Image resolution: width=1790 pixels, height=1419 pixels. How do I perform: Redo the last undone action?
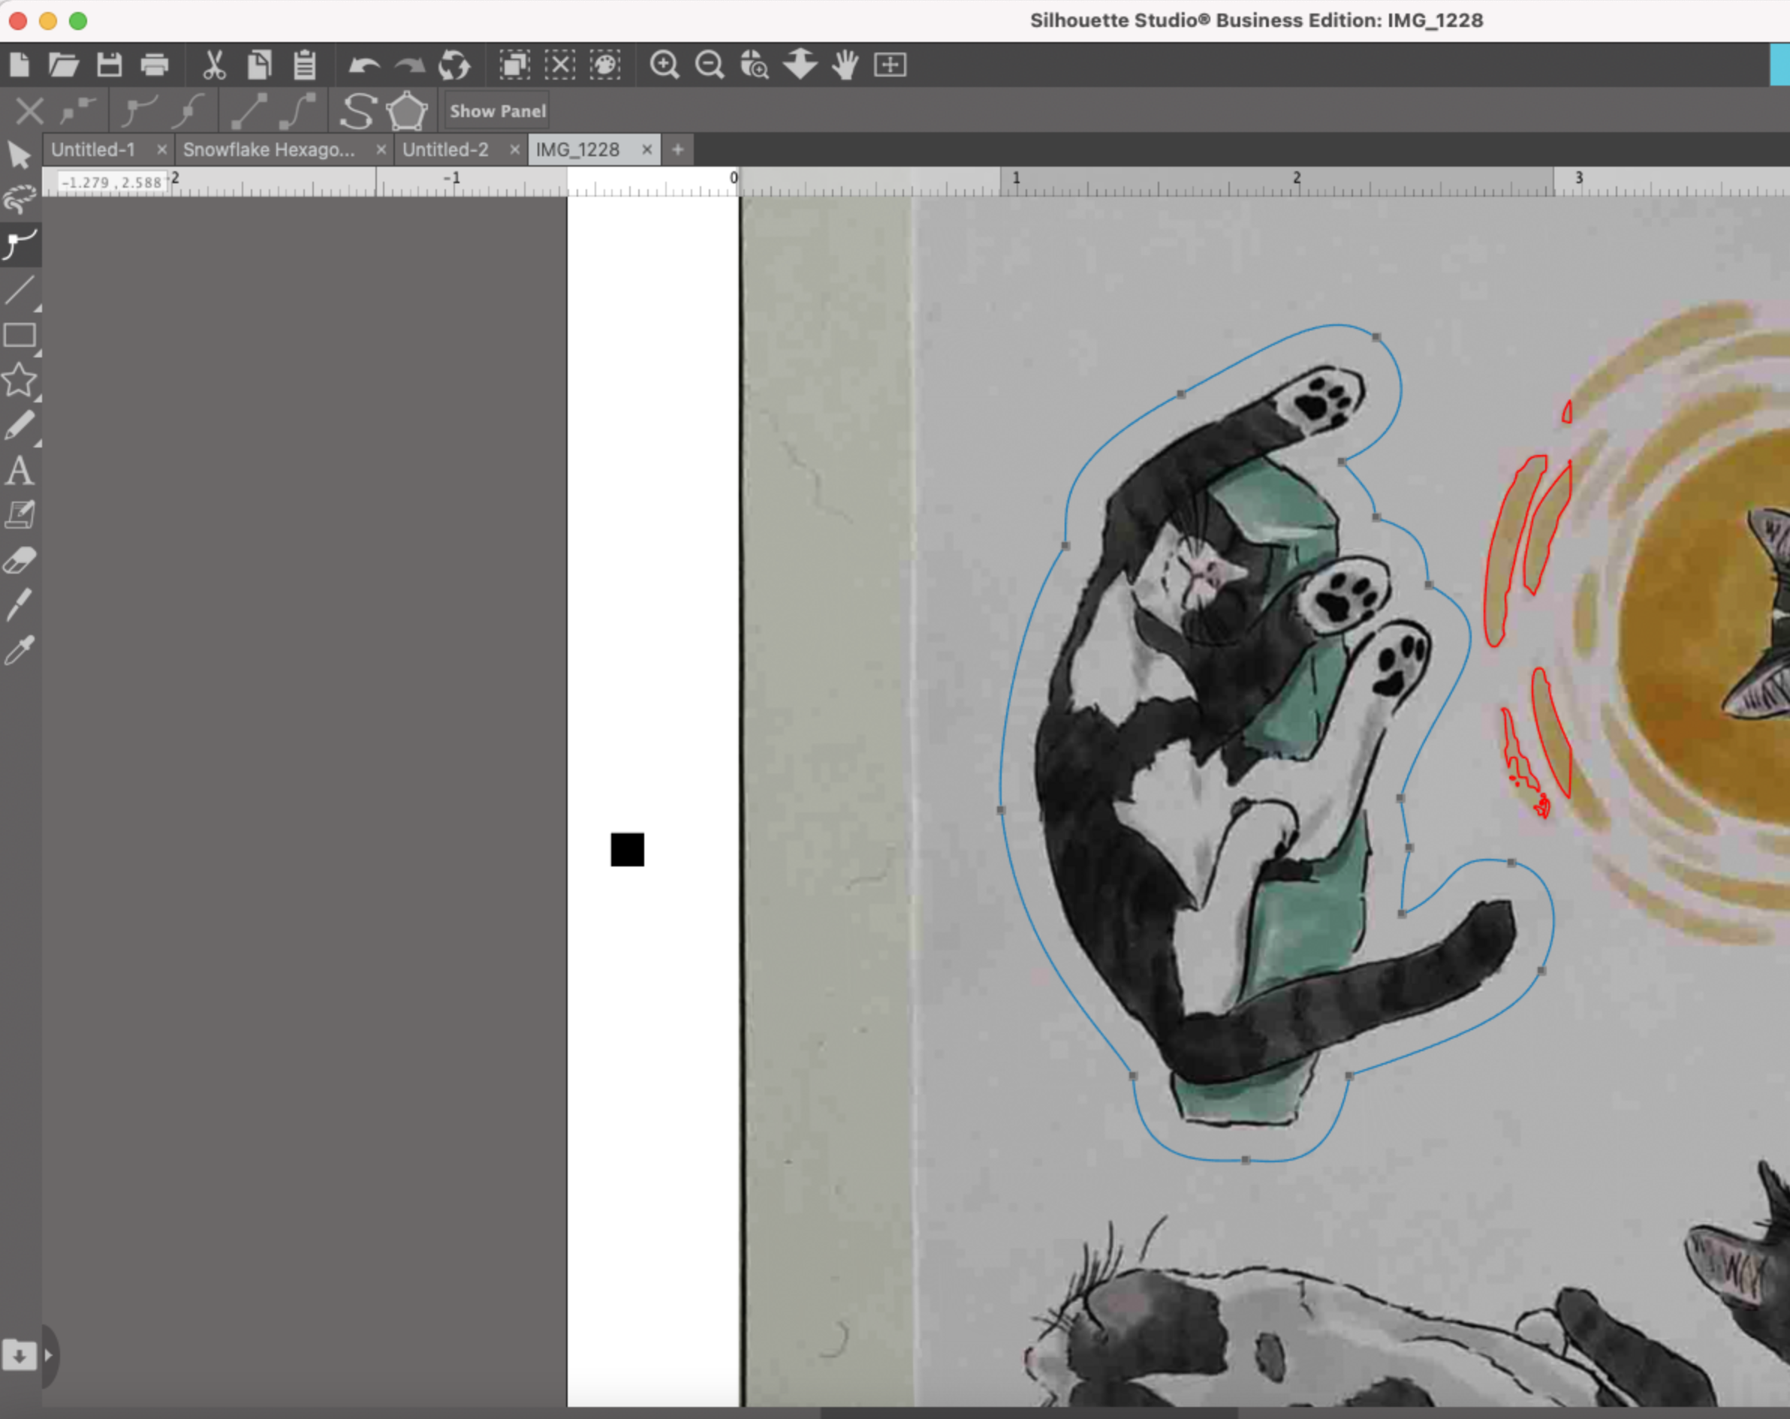pyautogui.click(x=409, y=64)
